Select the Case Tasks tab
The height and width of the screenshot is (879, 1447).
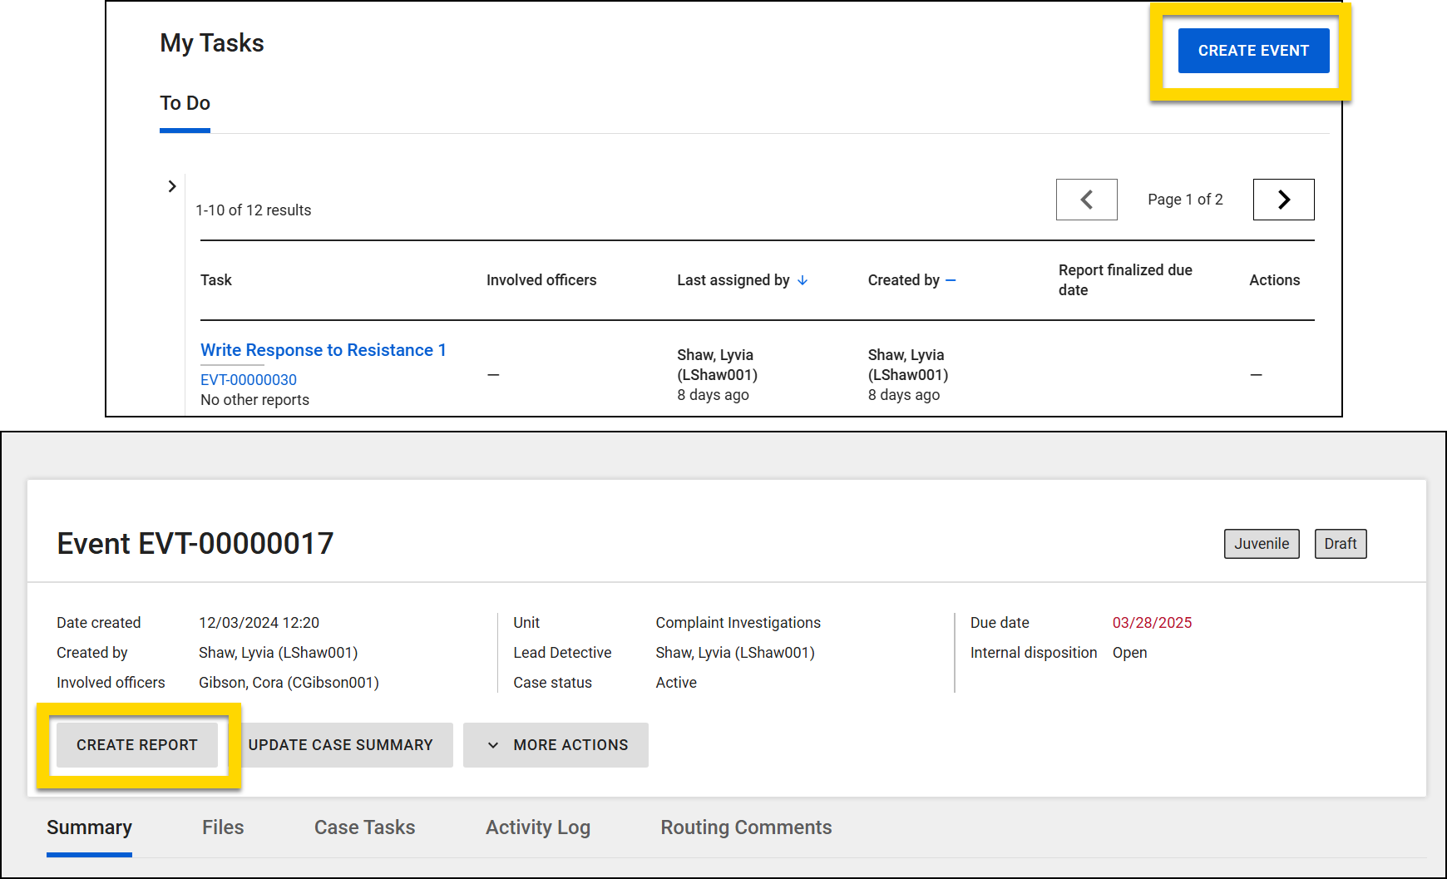[364, 827]
